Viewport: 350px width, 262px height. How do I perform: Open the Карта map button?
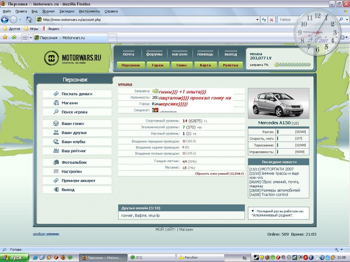click(205, 65)
